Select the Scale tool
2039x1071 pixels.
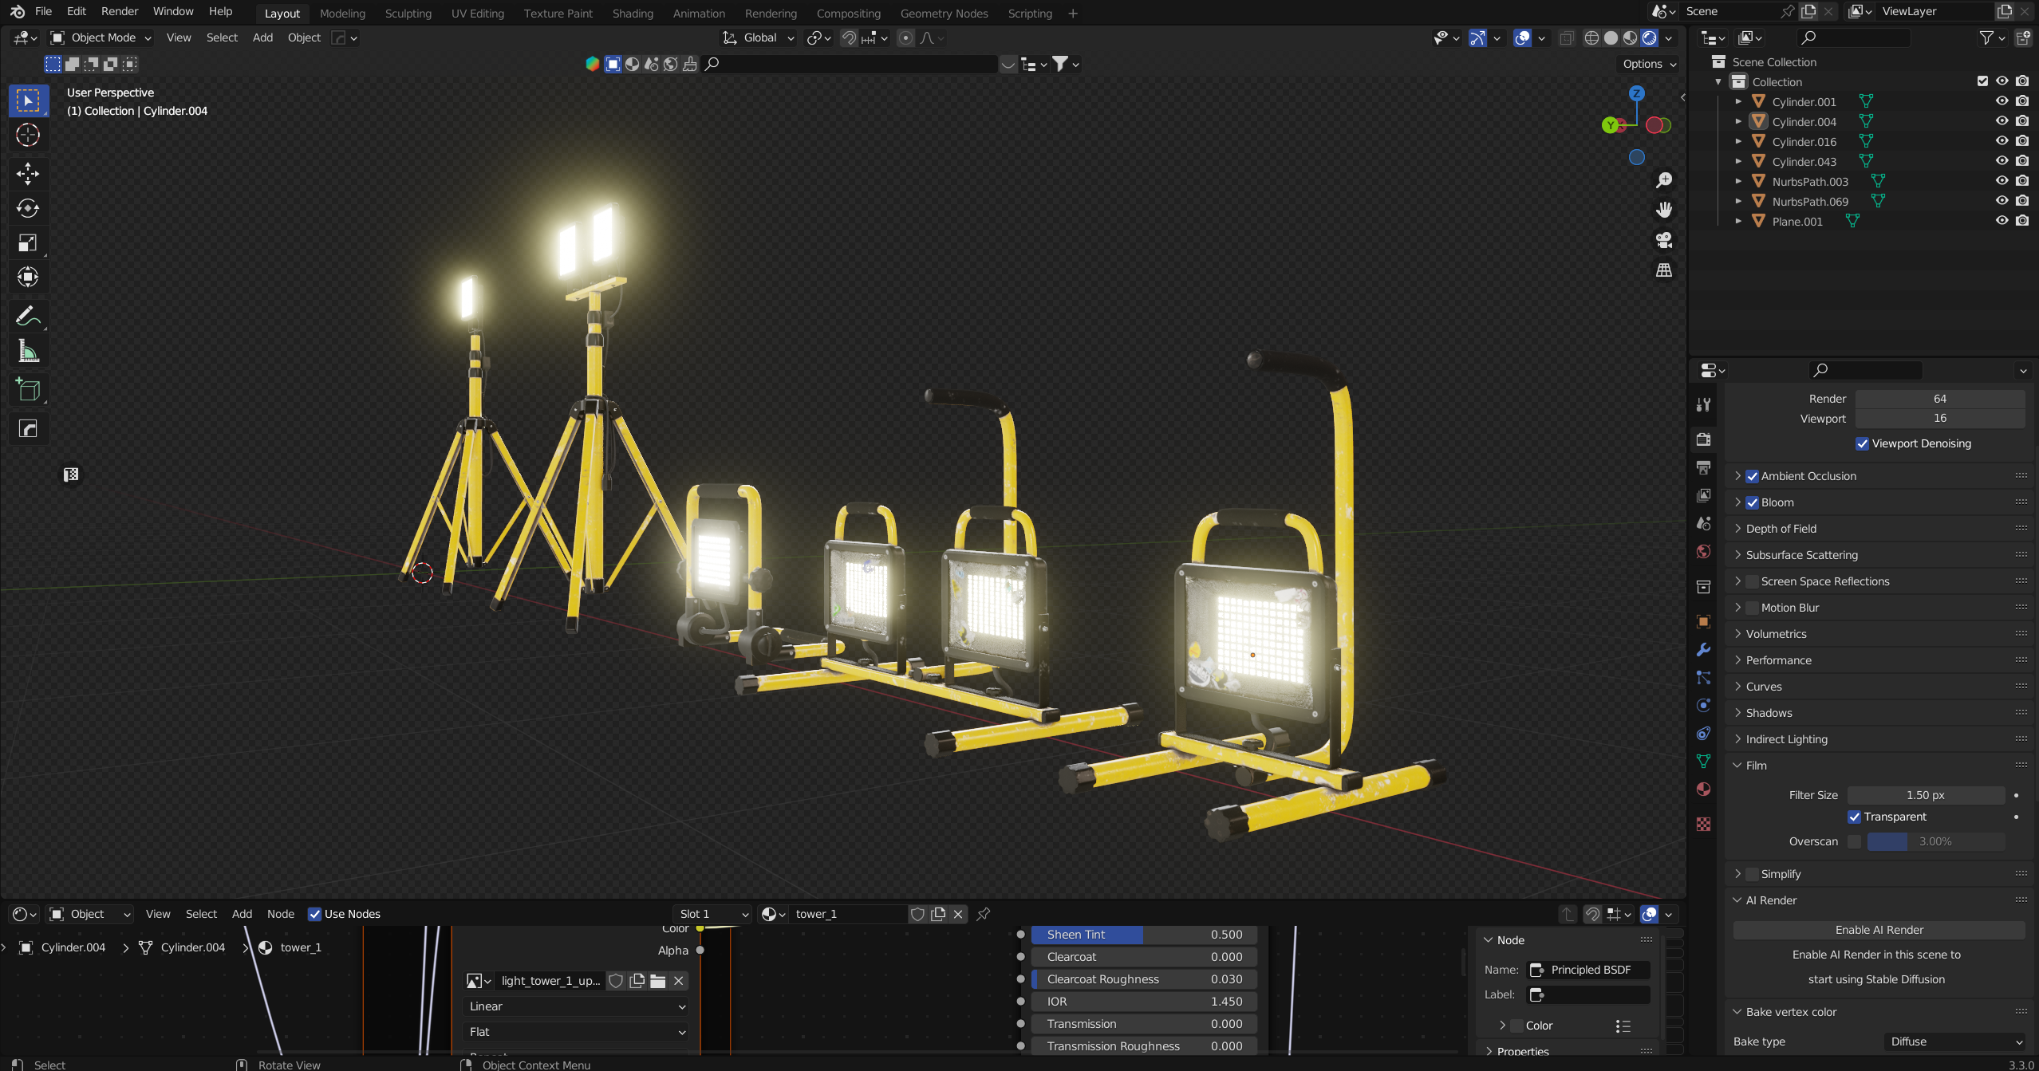click(28, 243)
